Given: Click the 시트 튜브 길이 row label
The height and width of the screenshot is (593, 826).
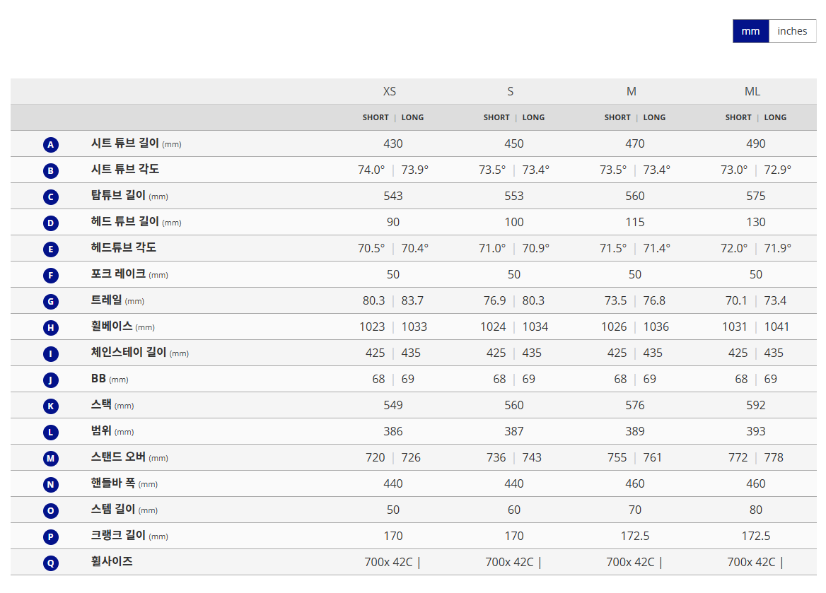Looking at the screenshot, I should click(x=125, y=143).
